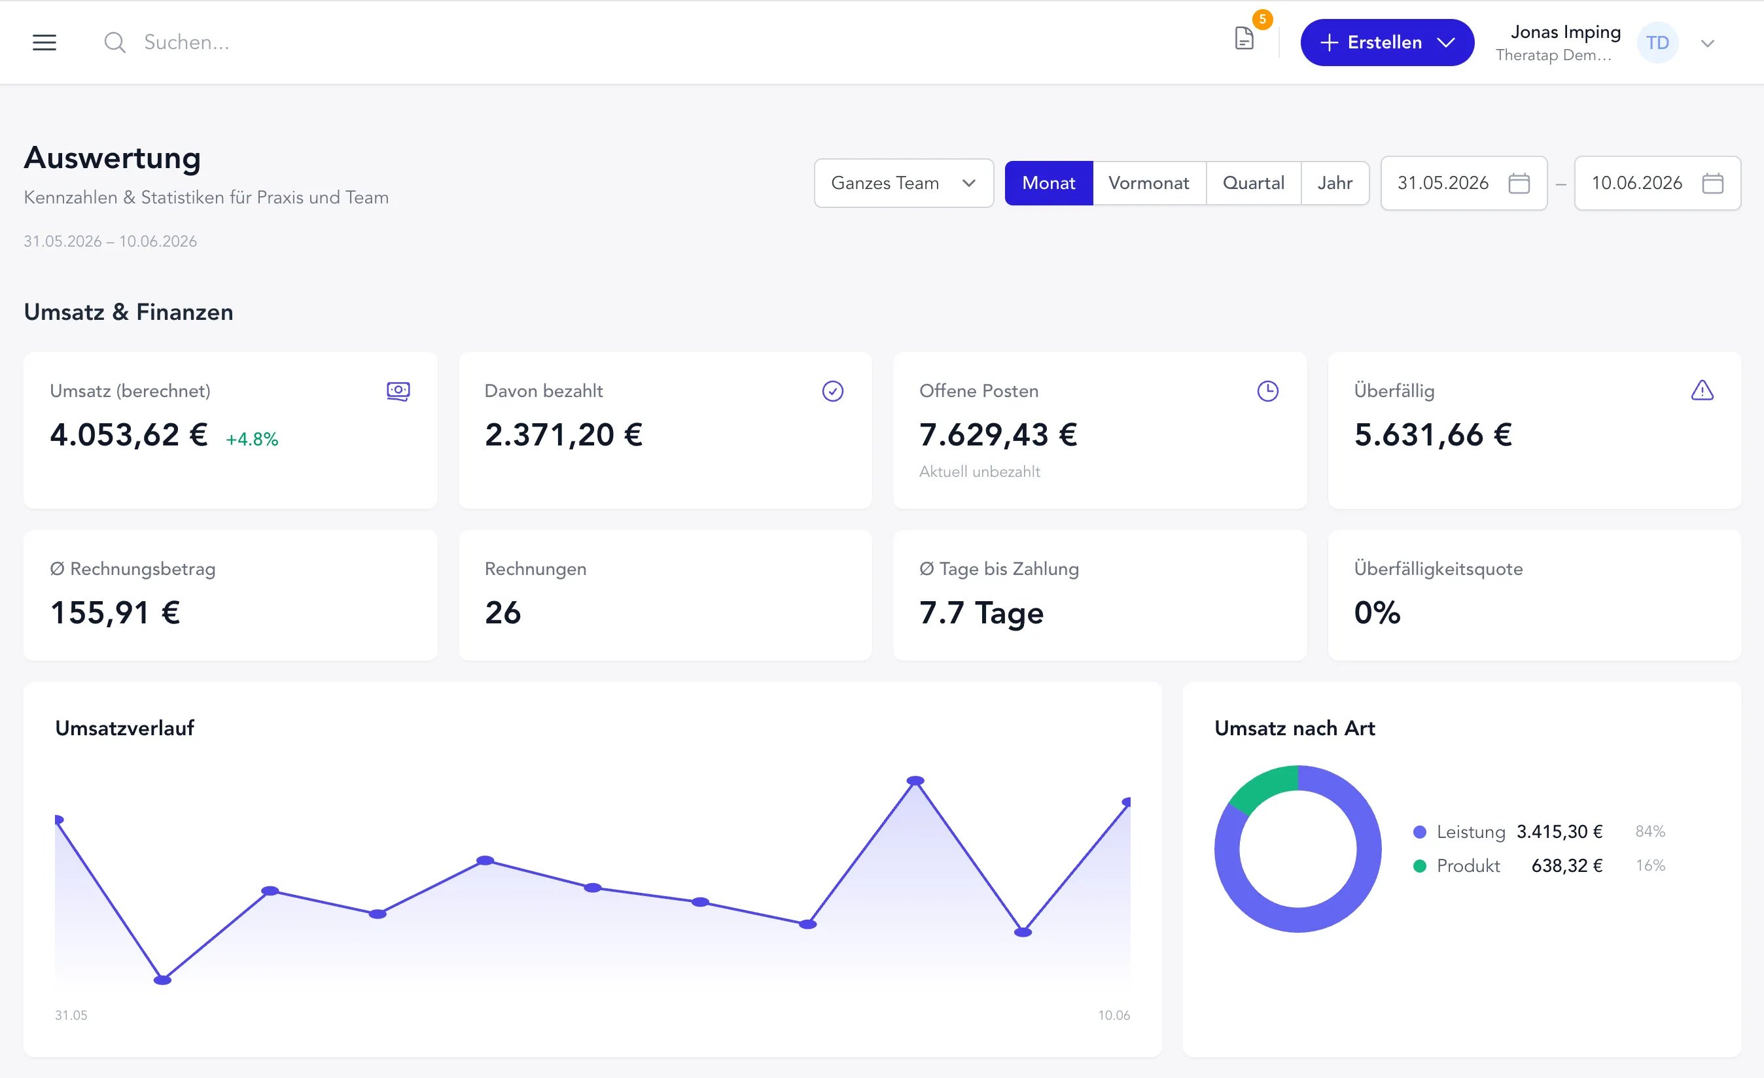The height and width of the screenshot is (1078, 1764).
Task: Open documents icon with badge 5
Action: click(1244, 39)
